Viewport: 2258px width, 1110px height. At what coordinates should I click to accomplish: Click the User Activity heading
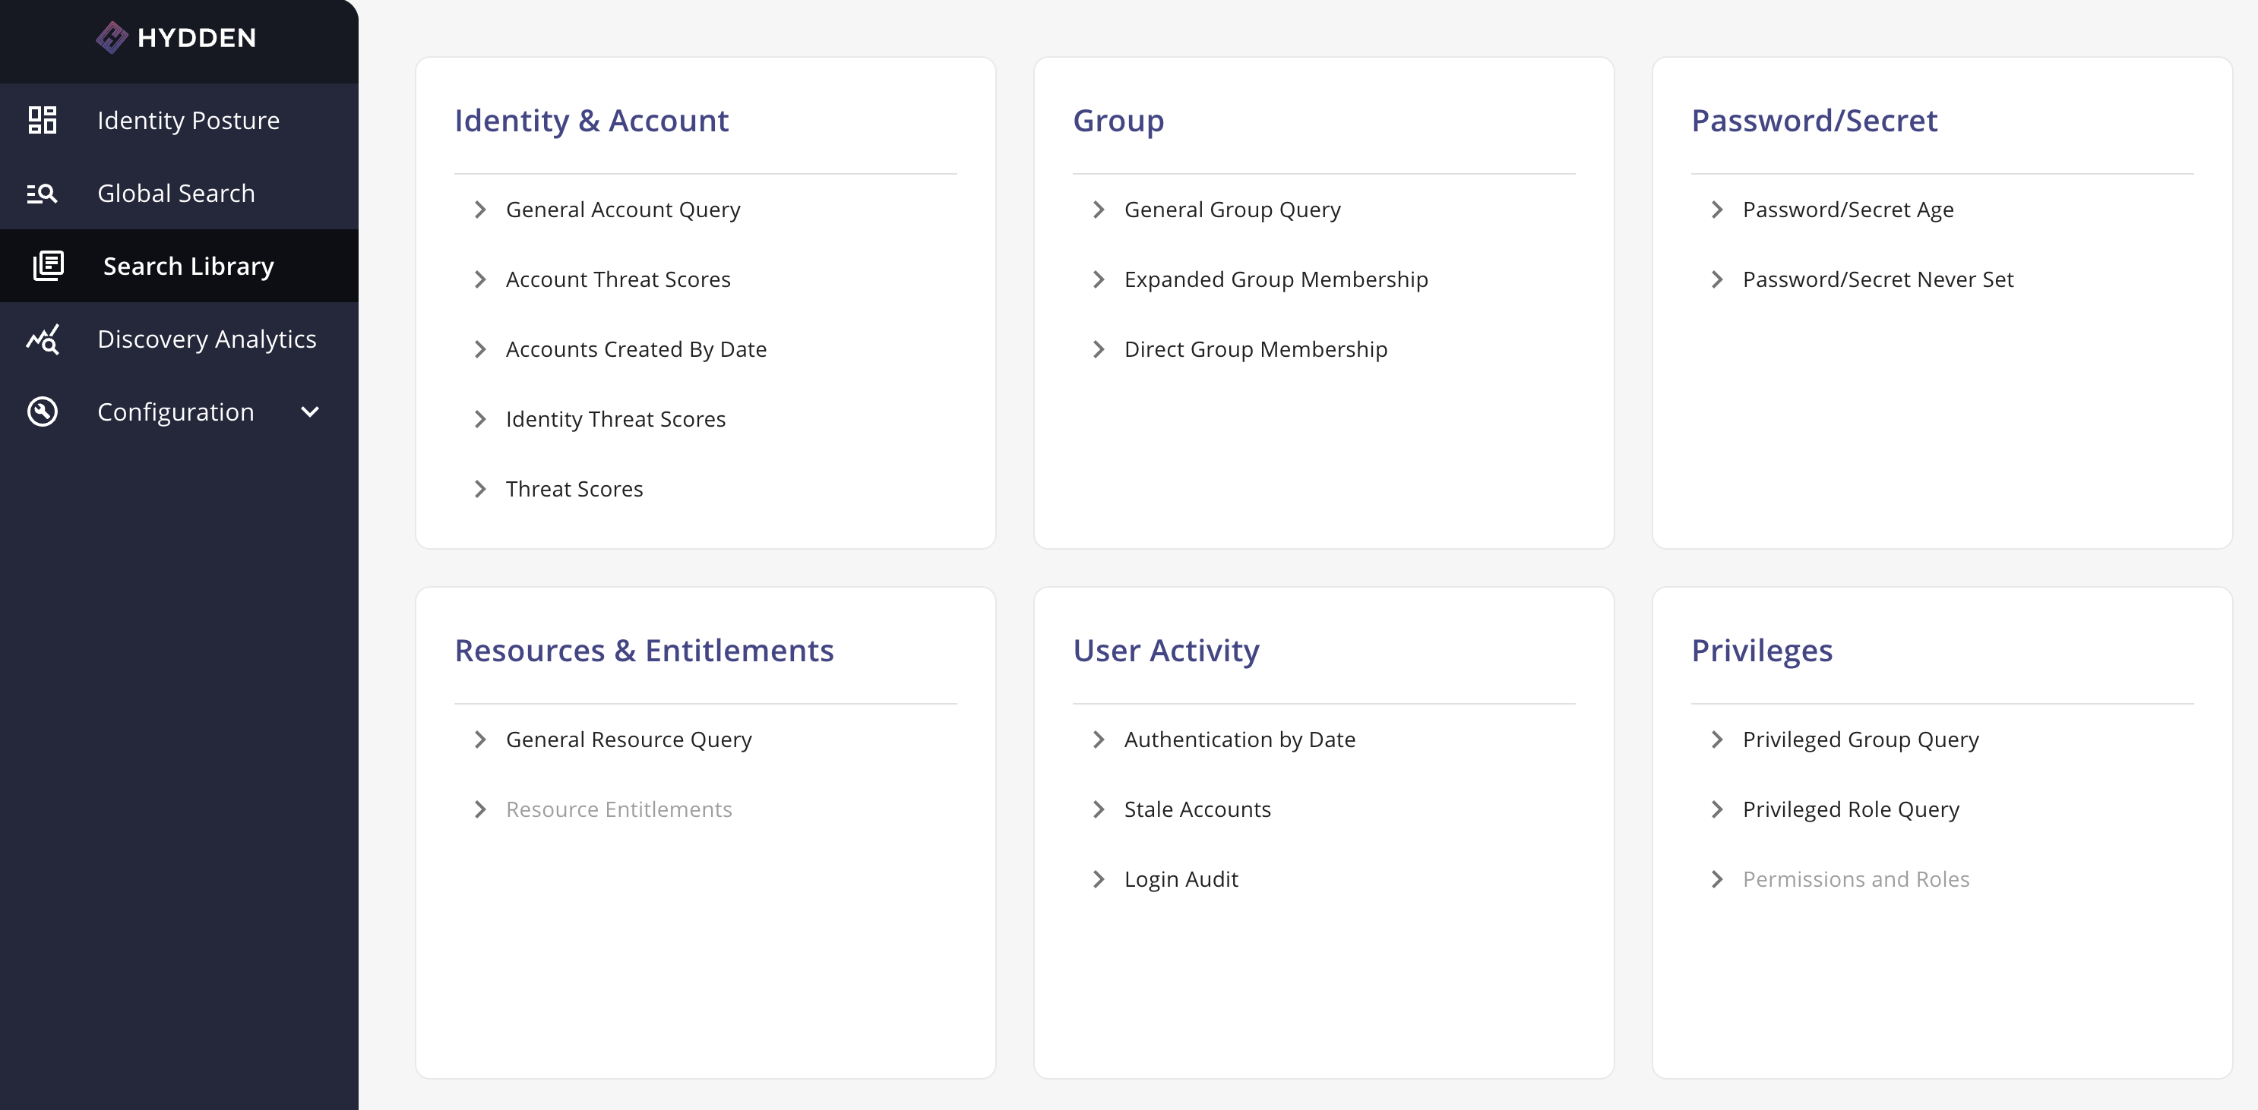(x=1165, y=650)
